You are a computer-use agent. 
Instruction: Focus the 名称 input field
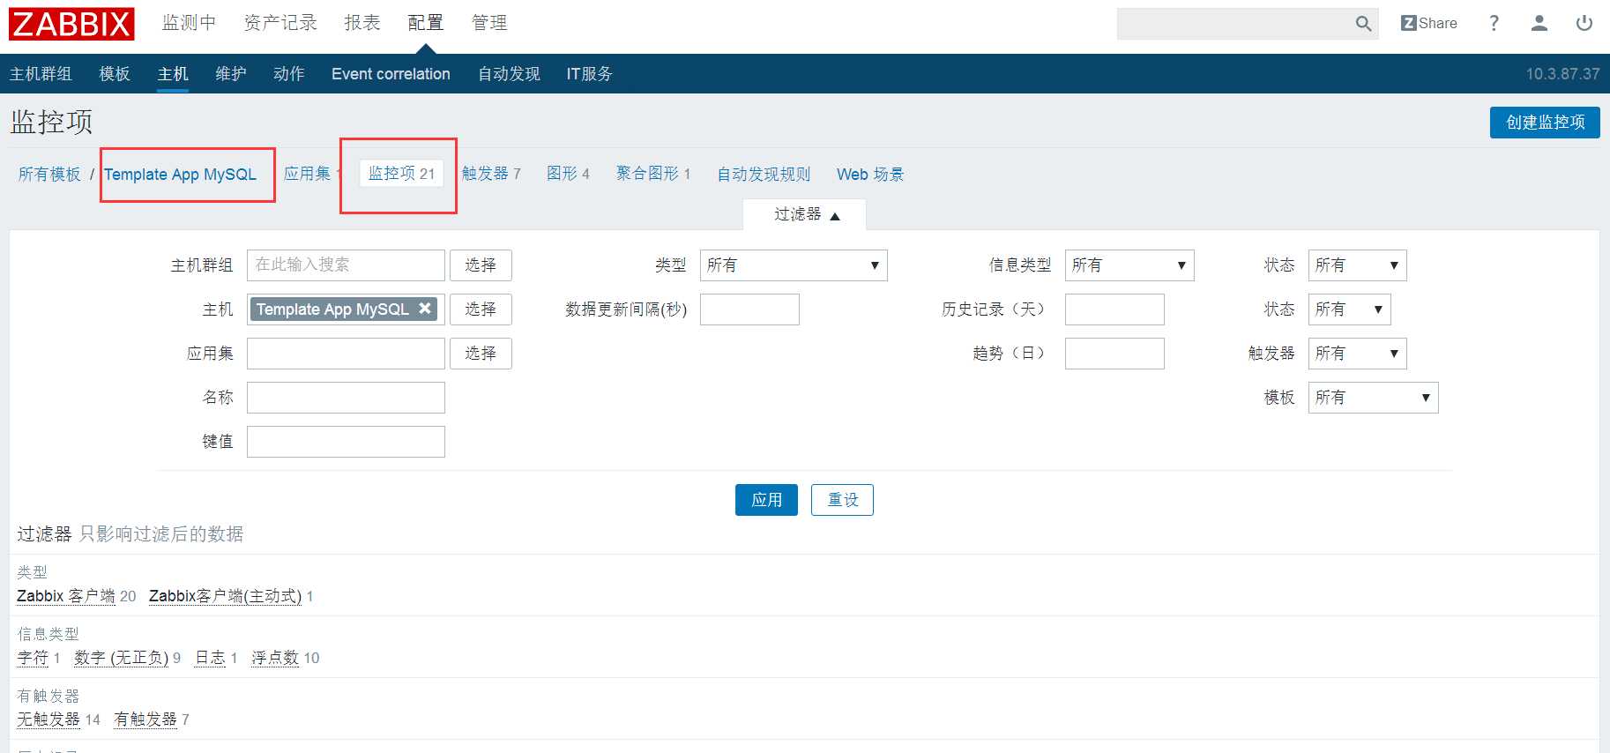(346, 398)
